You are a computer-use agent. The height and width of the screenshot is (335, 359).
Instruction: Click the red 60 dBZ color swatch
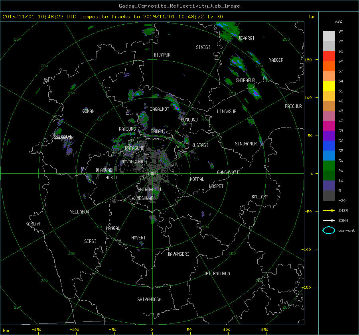[x=329, y=56]
